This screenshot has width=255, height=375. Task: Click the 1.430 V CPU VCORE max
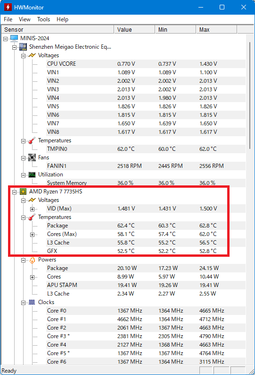tap(208, 64)
